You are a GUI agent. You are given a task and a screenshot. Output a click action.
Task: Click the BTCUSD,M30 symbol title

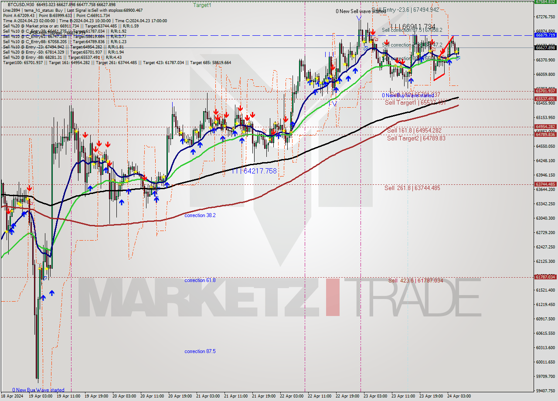[22, 4]
